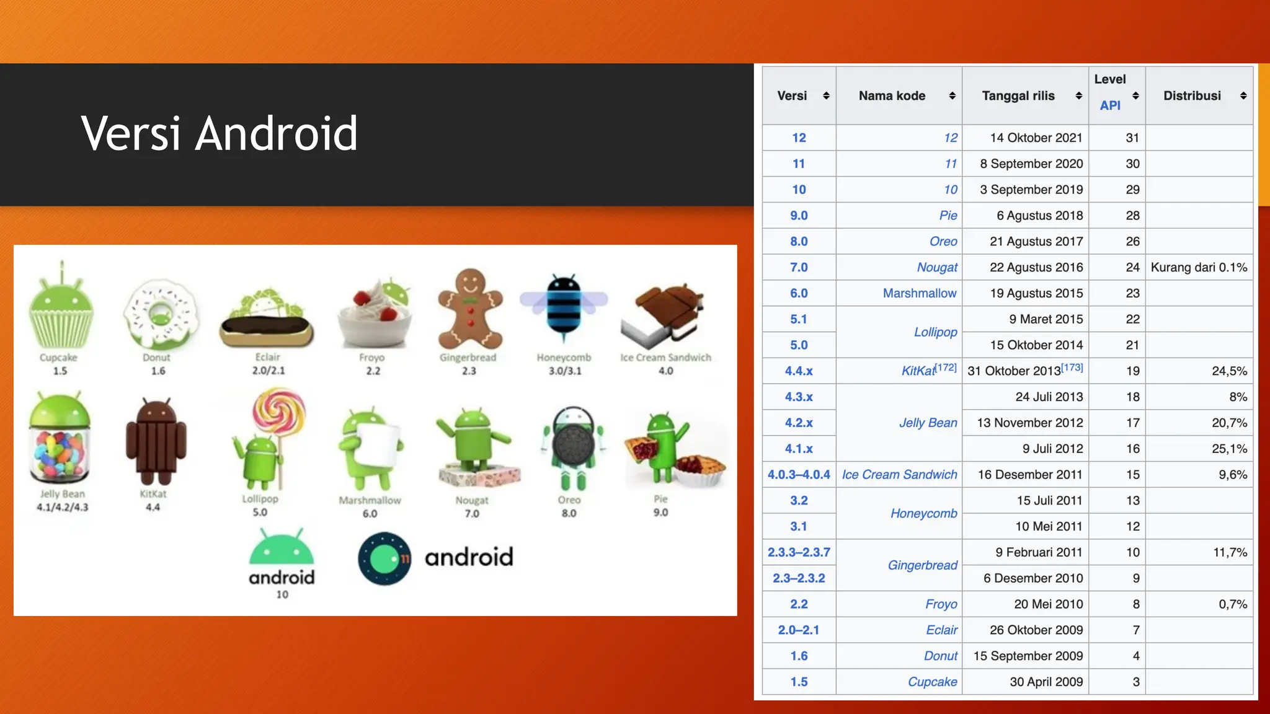Sort table by the Versi column arrow
This screenshot has width=1270, height=714.
pos(826,95)
